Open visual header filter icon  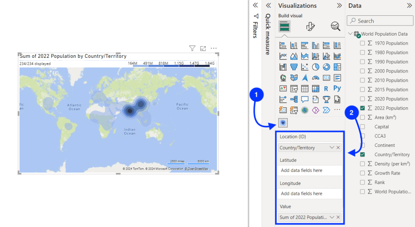coord(192,48)
